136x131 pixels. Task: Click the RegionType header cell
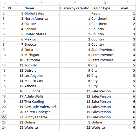[105, 8]
